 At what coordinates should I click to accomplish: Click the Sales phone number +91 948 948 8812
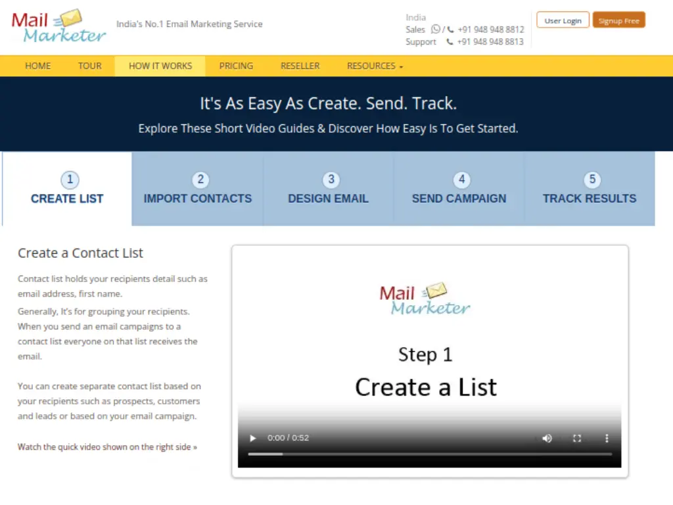coord(490,30)
